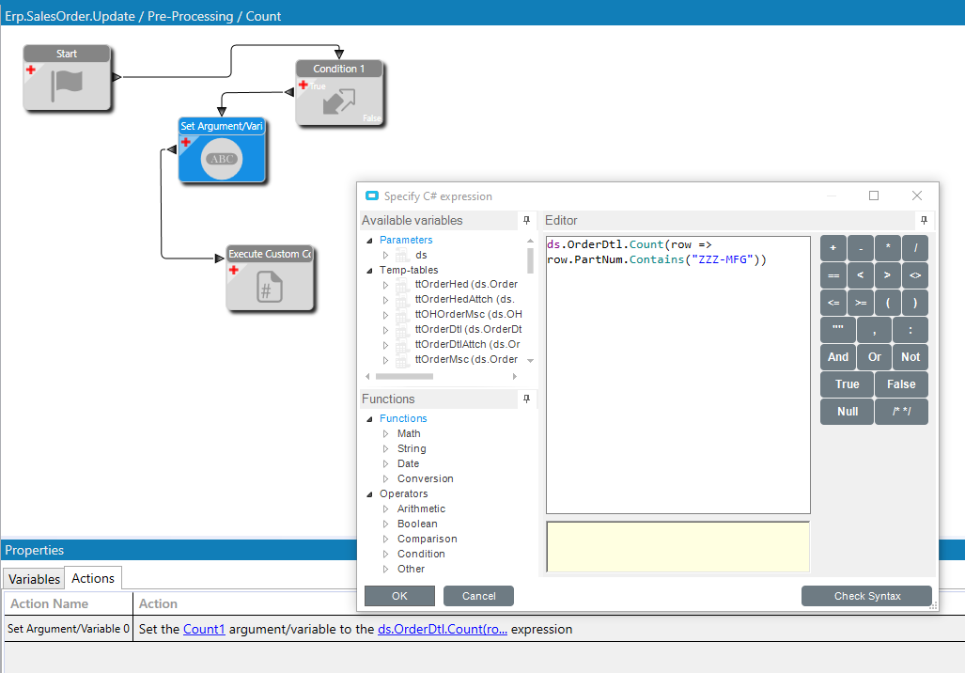Insert a block comment
The height and width of the screenshot is (673, 965).
[902, 412]
